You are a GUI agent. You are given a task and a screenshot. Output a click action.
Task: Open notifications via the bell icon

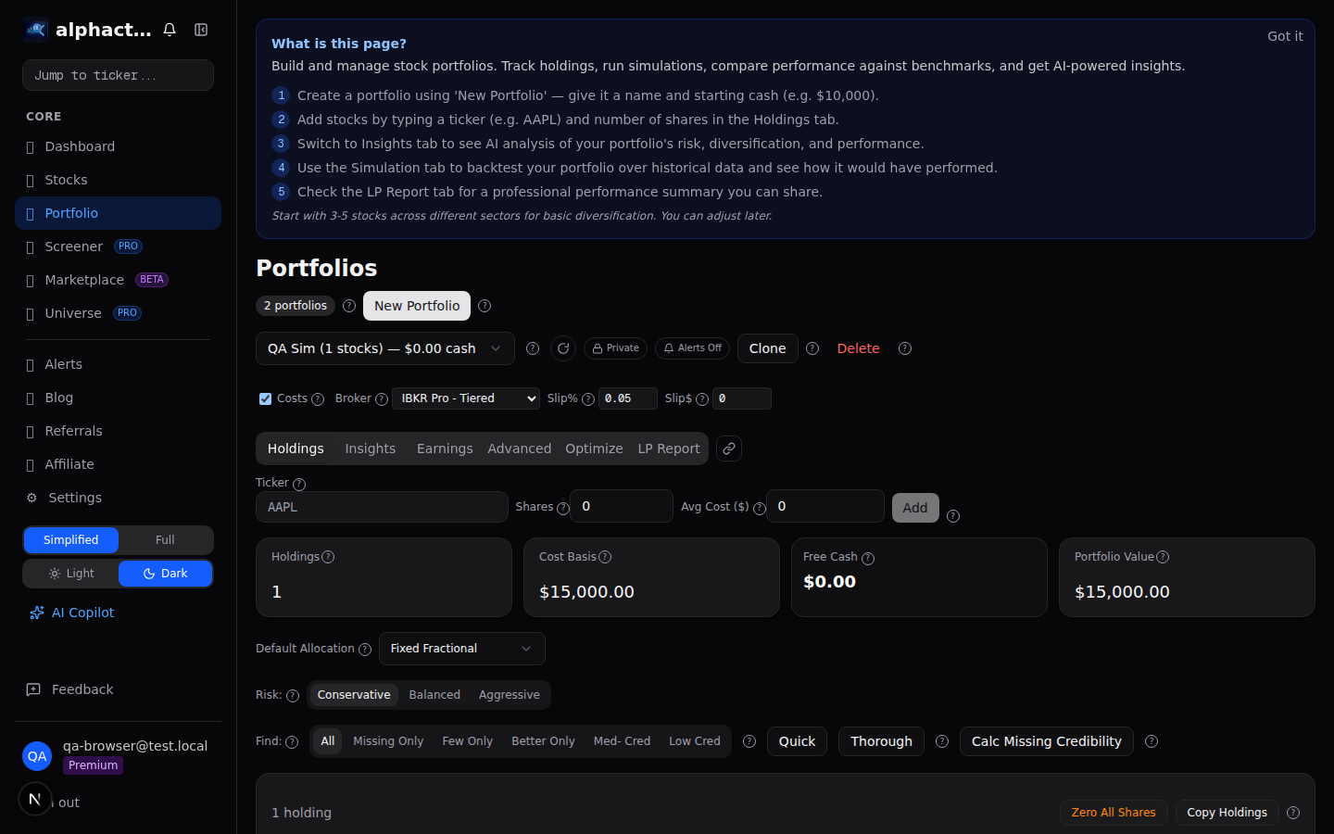(x=170, y=29)
